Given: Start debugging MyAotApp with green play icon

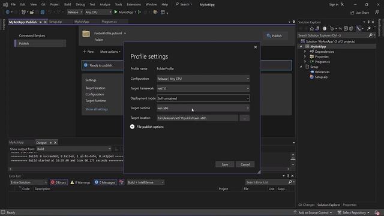Looking at the screenshot, I should (116, 12).
